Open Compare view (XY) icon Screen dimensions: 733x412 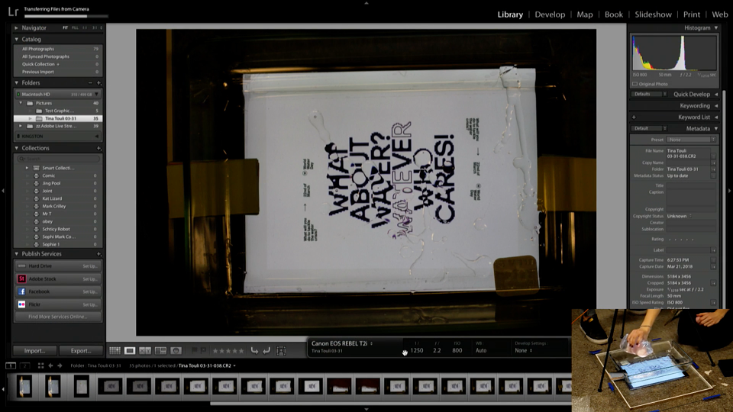[145, 350]
